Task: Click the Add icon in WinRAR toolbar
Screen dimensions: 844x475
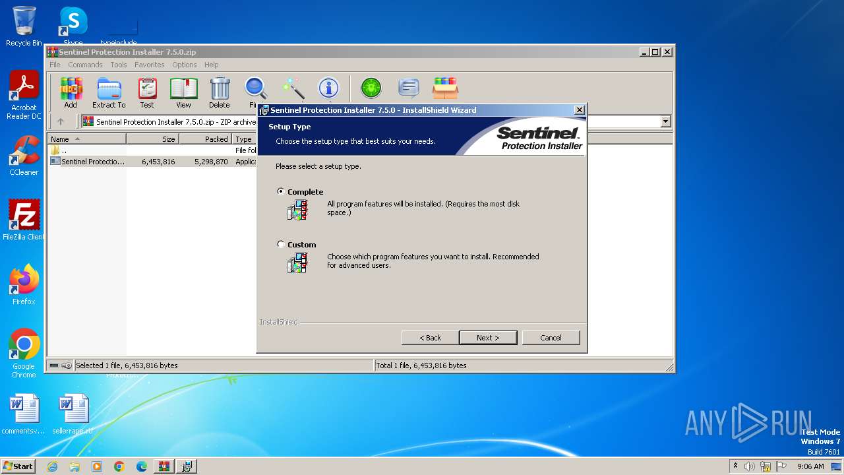Action: 71,92
